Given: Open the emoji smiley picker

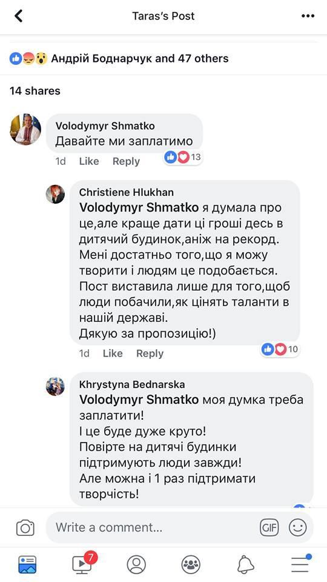Looking at the screenshot, I should point(298,527).
